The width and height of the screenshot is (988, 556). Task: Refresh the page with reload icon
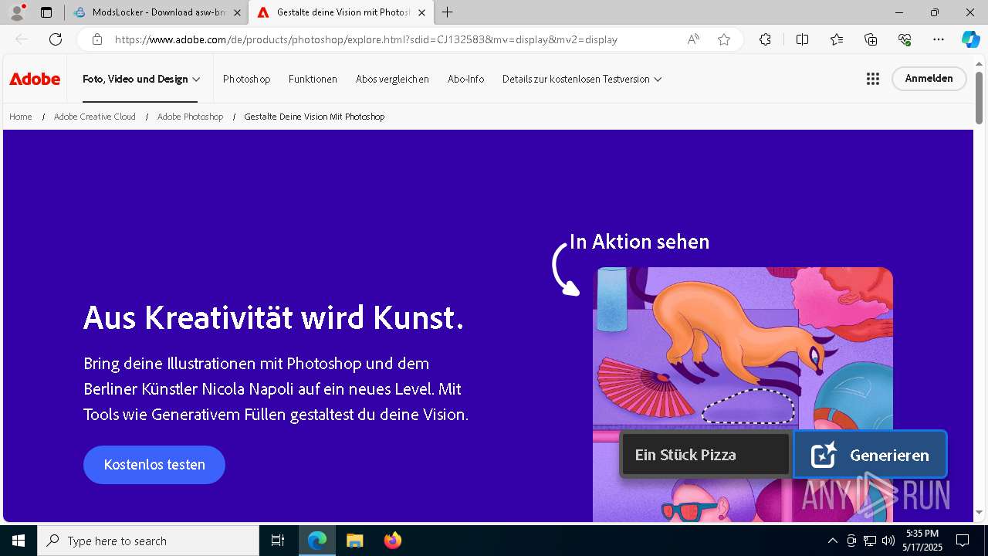(x=56, y=39)
